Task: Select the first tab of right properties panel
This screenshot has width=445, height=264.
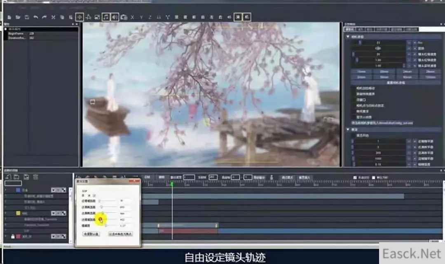Action: click(x=349, y=29)
